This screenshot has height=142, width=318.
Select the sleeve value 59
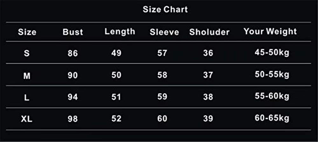tap(162, 96)
